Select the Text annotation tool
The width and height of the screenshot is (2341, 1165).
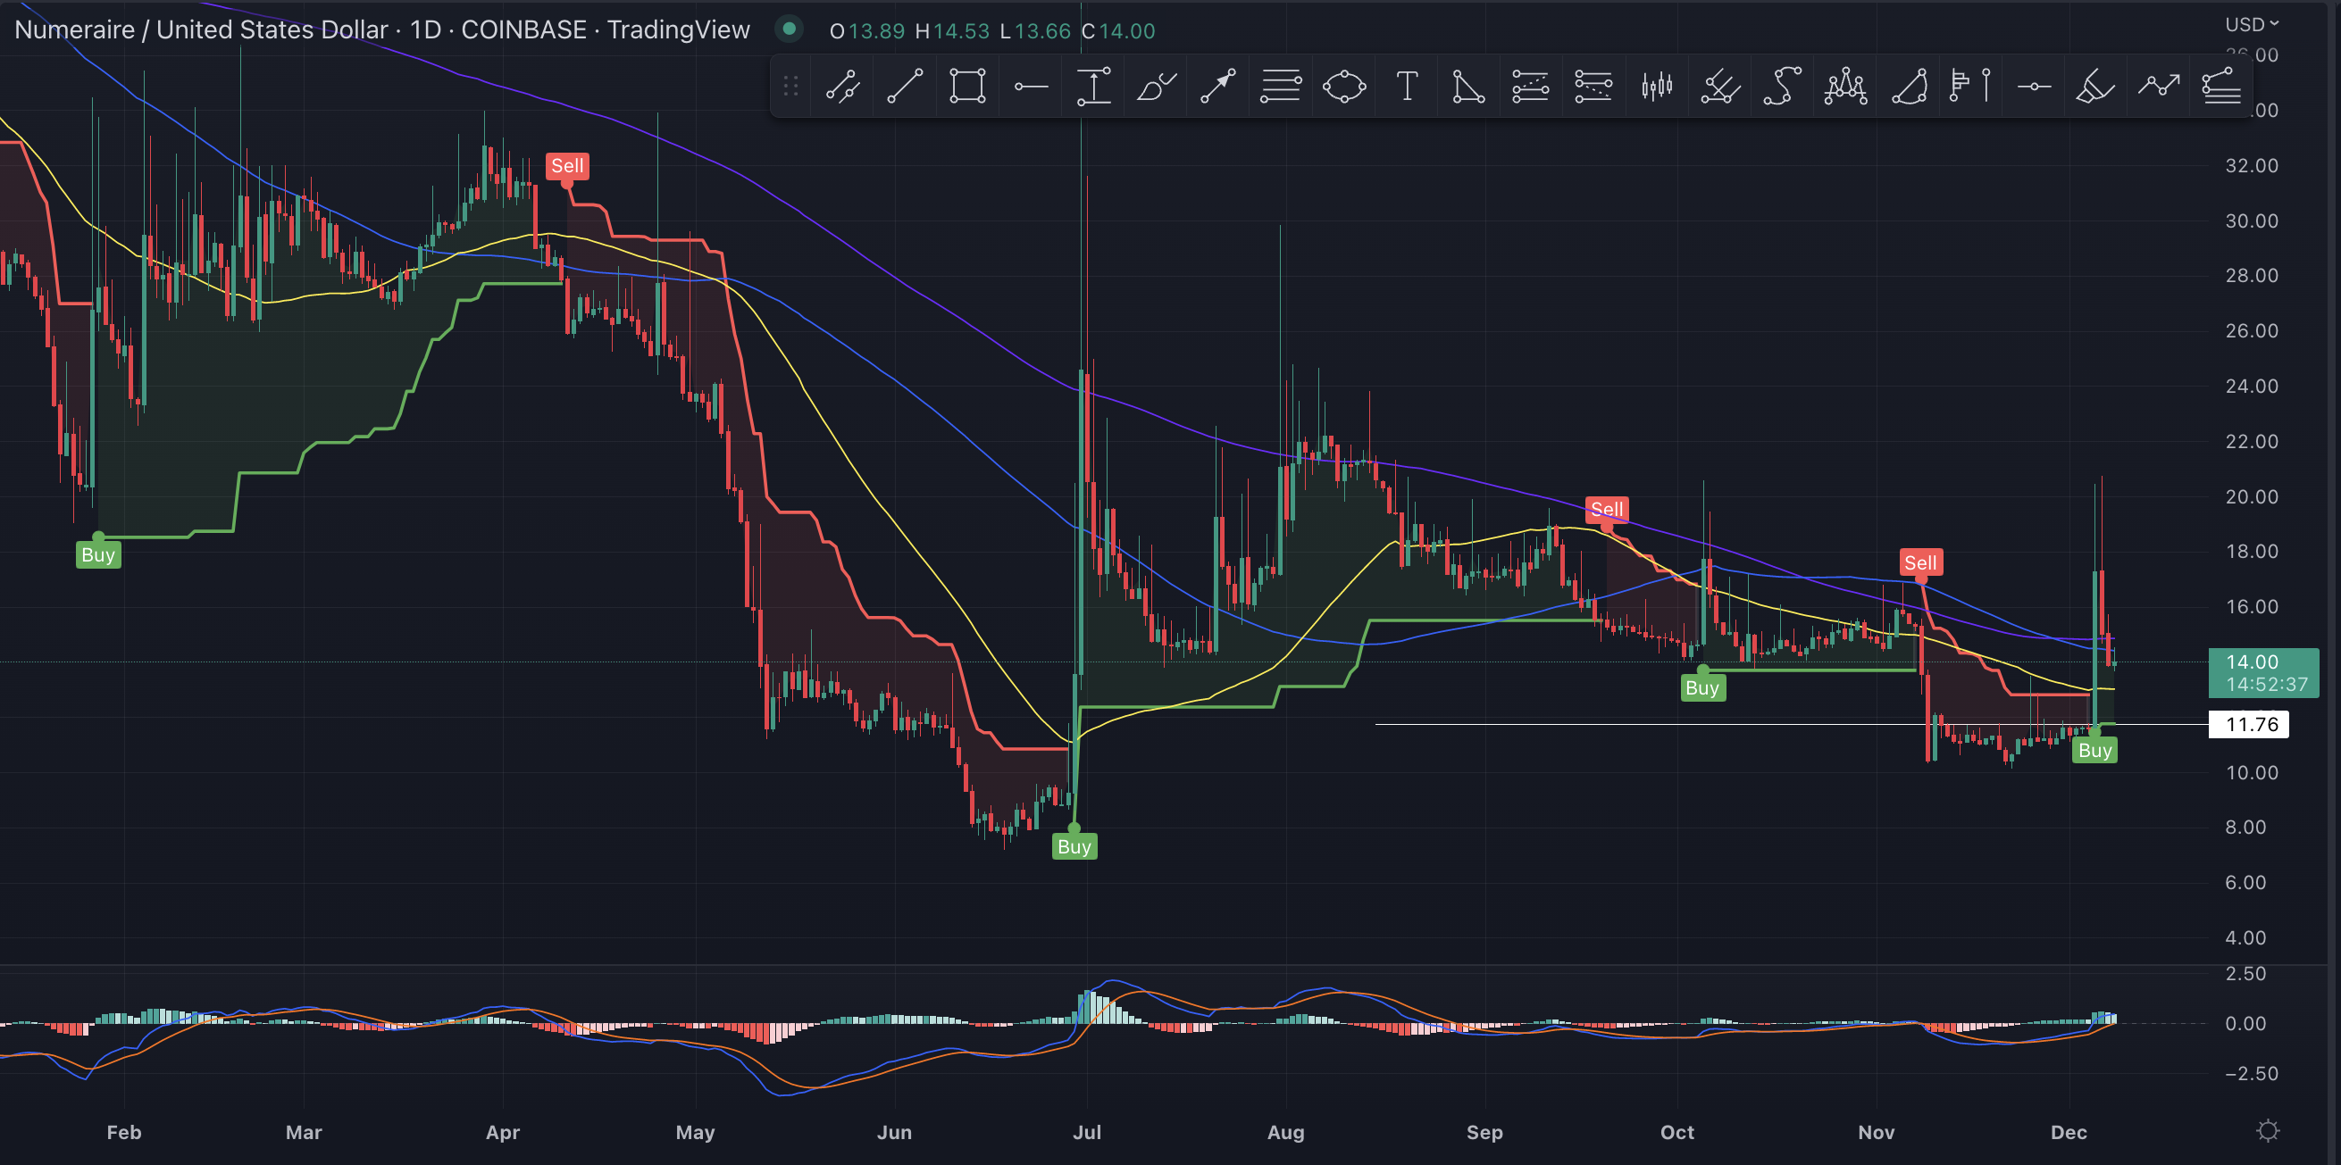pyautogui.click(x=1407, y=87)
